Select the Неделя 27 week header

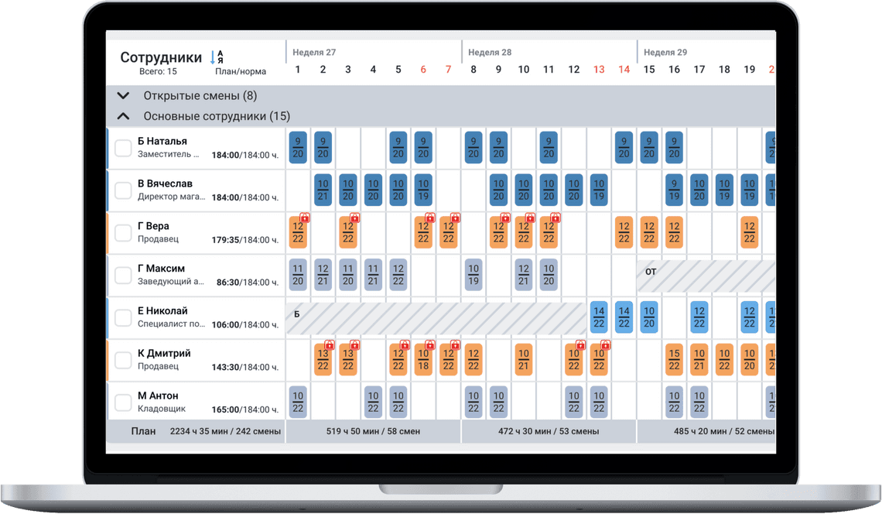314,53
